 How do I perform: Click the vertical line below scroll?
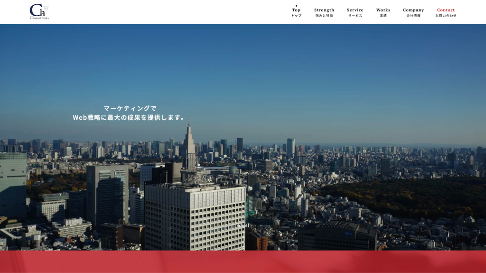243,240
